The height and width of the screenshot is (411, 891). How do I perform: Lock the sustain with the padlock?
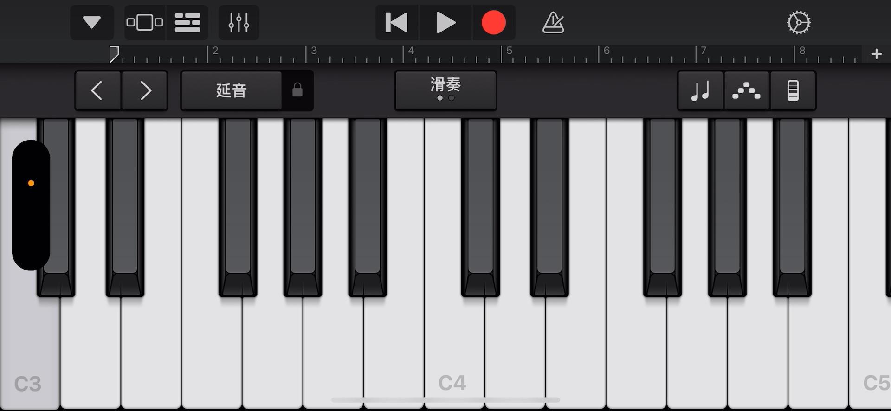(x=297, y=90)
